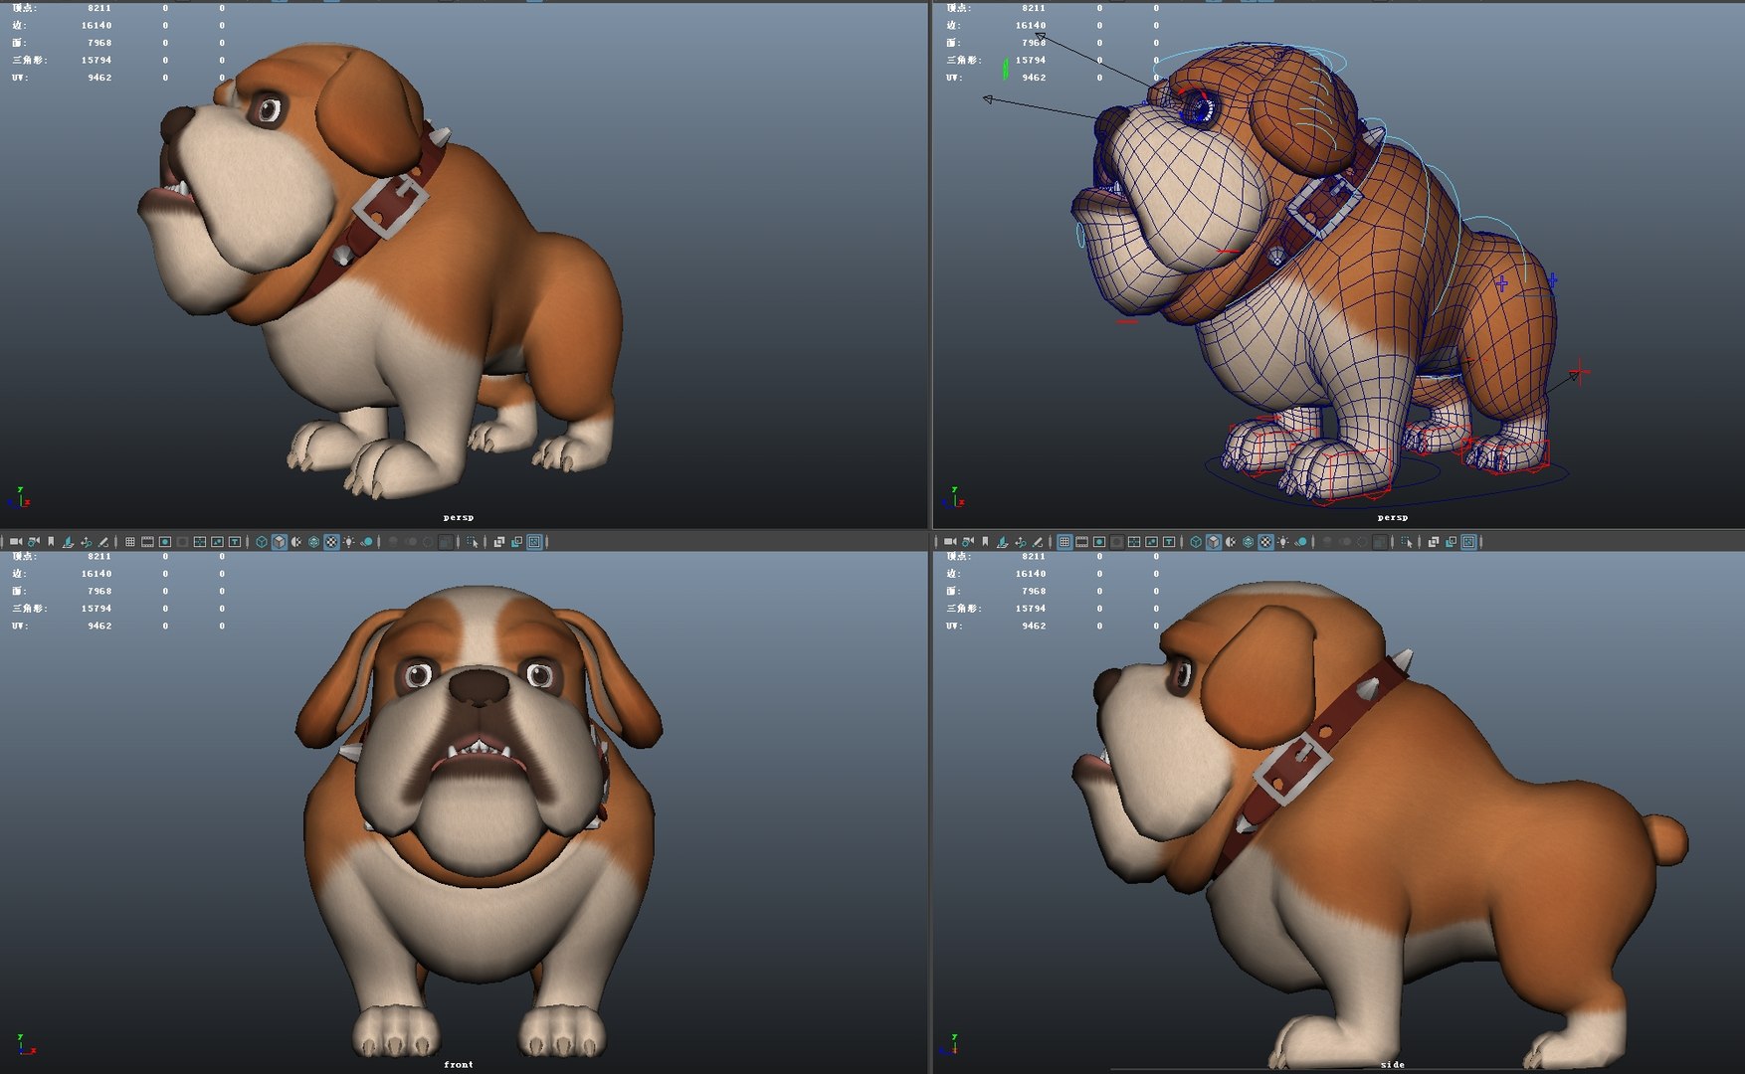Click Isolate Select icon in front panel toolbar

[471, 542]
